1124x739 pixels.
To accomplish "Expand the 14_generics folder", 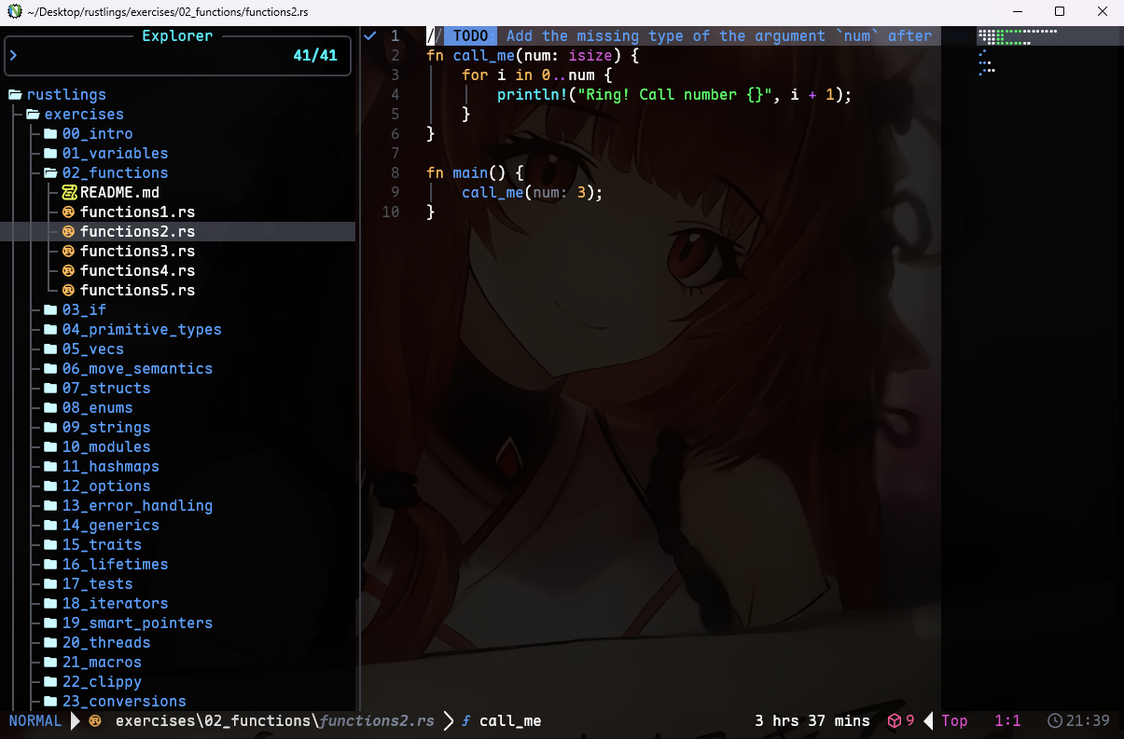I will 111,526.
